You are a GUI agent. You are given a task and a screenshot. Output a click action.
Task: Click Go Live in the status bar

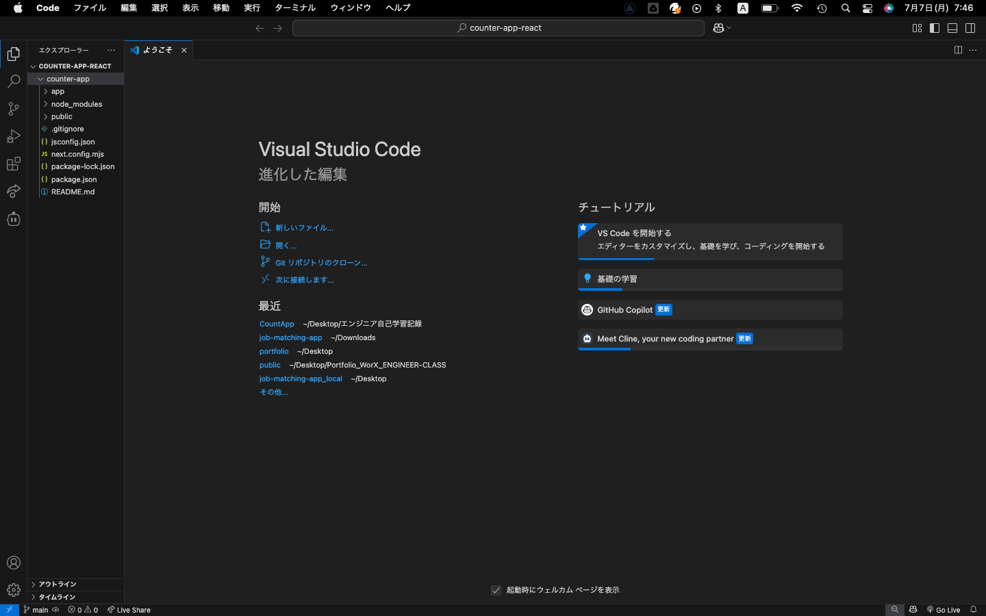click(944, 610)
